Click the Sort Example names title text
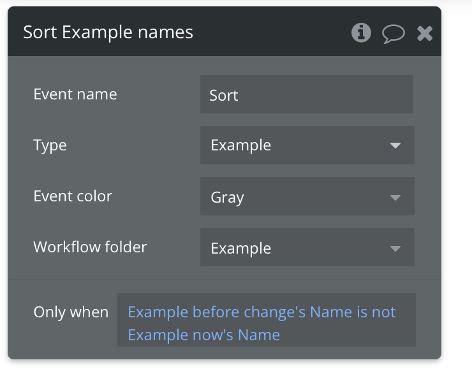The width and height of the screenshot is (472, 381). pos(108,32)
